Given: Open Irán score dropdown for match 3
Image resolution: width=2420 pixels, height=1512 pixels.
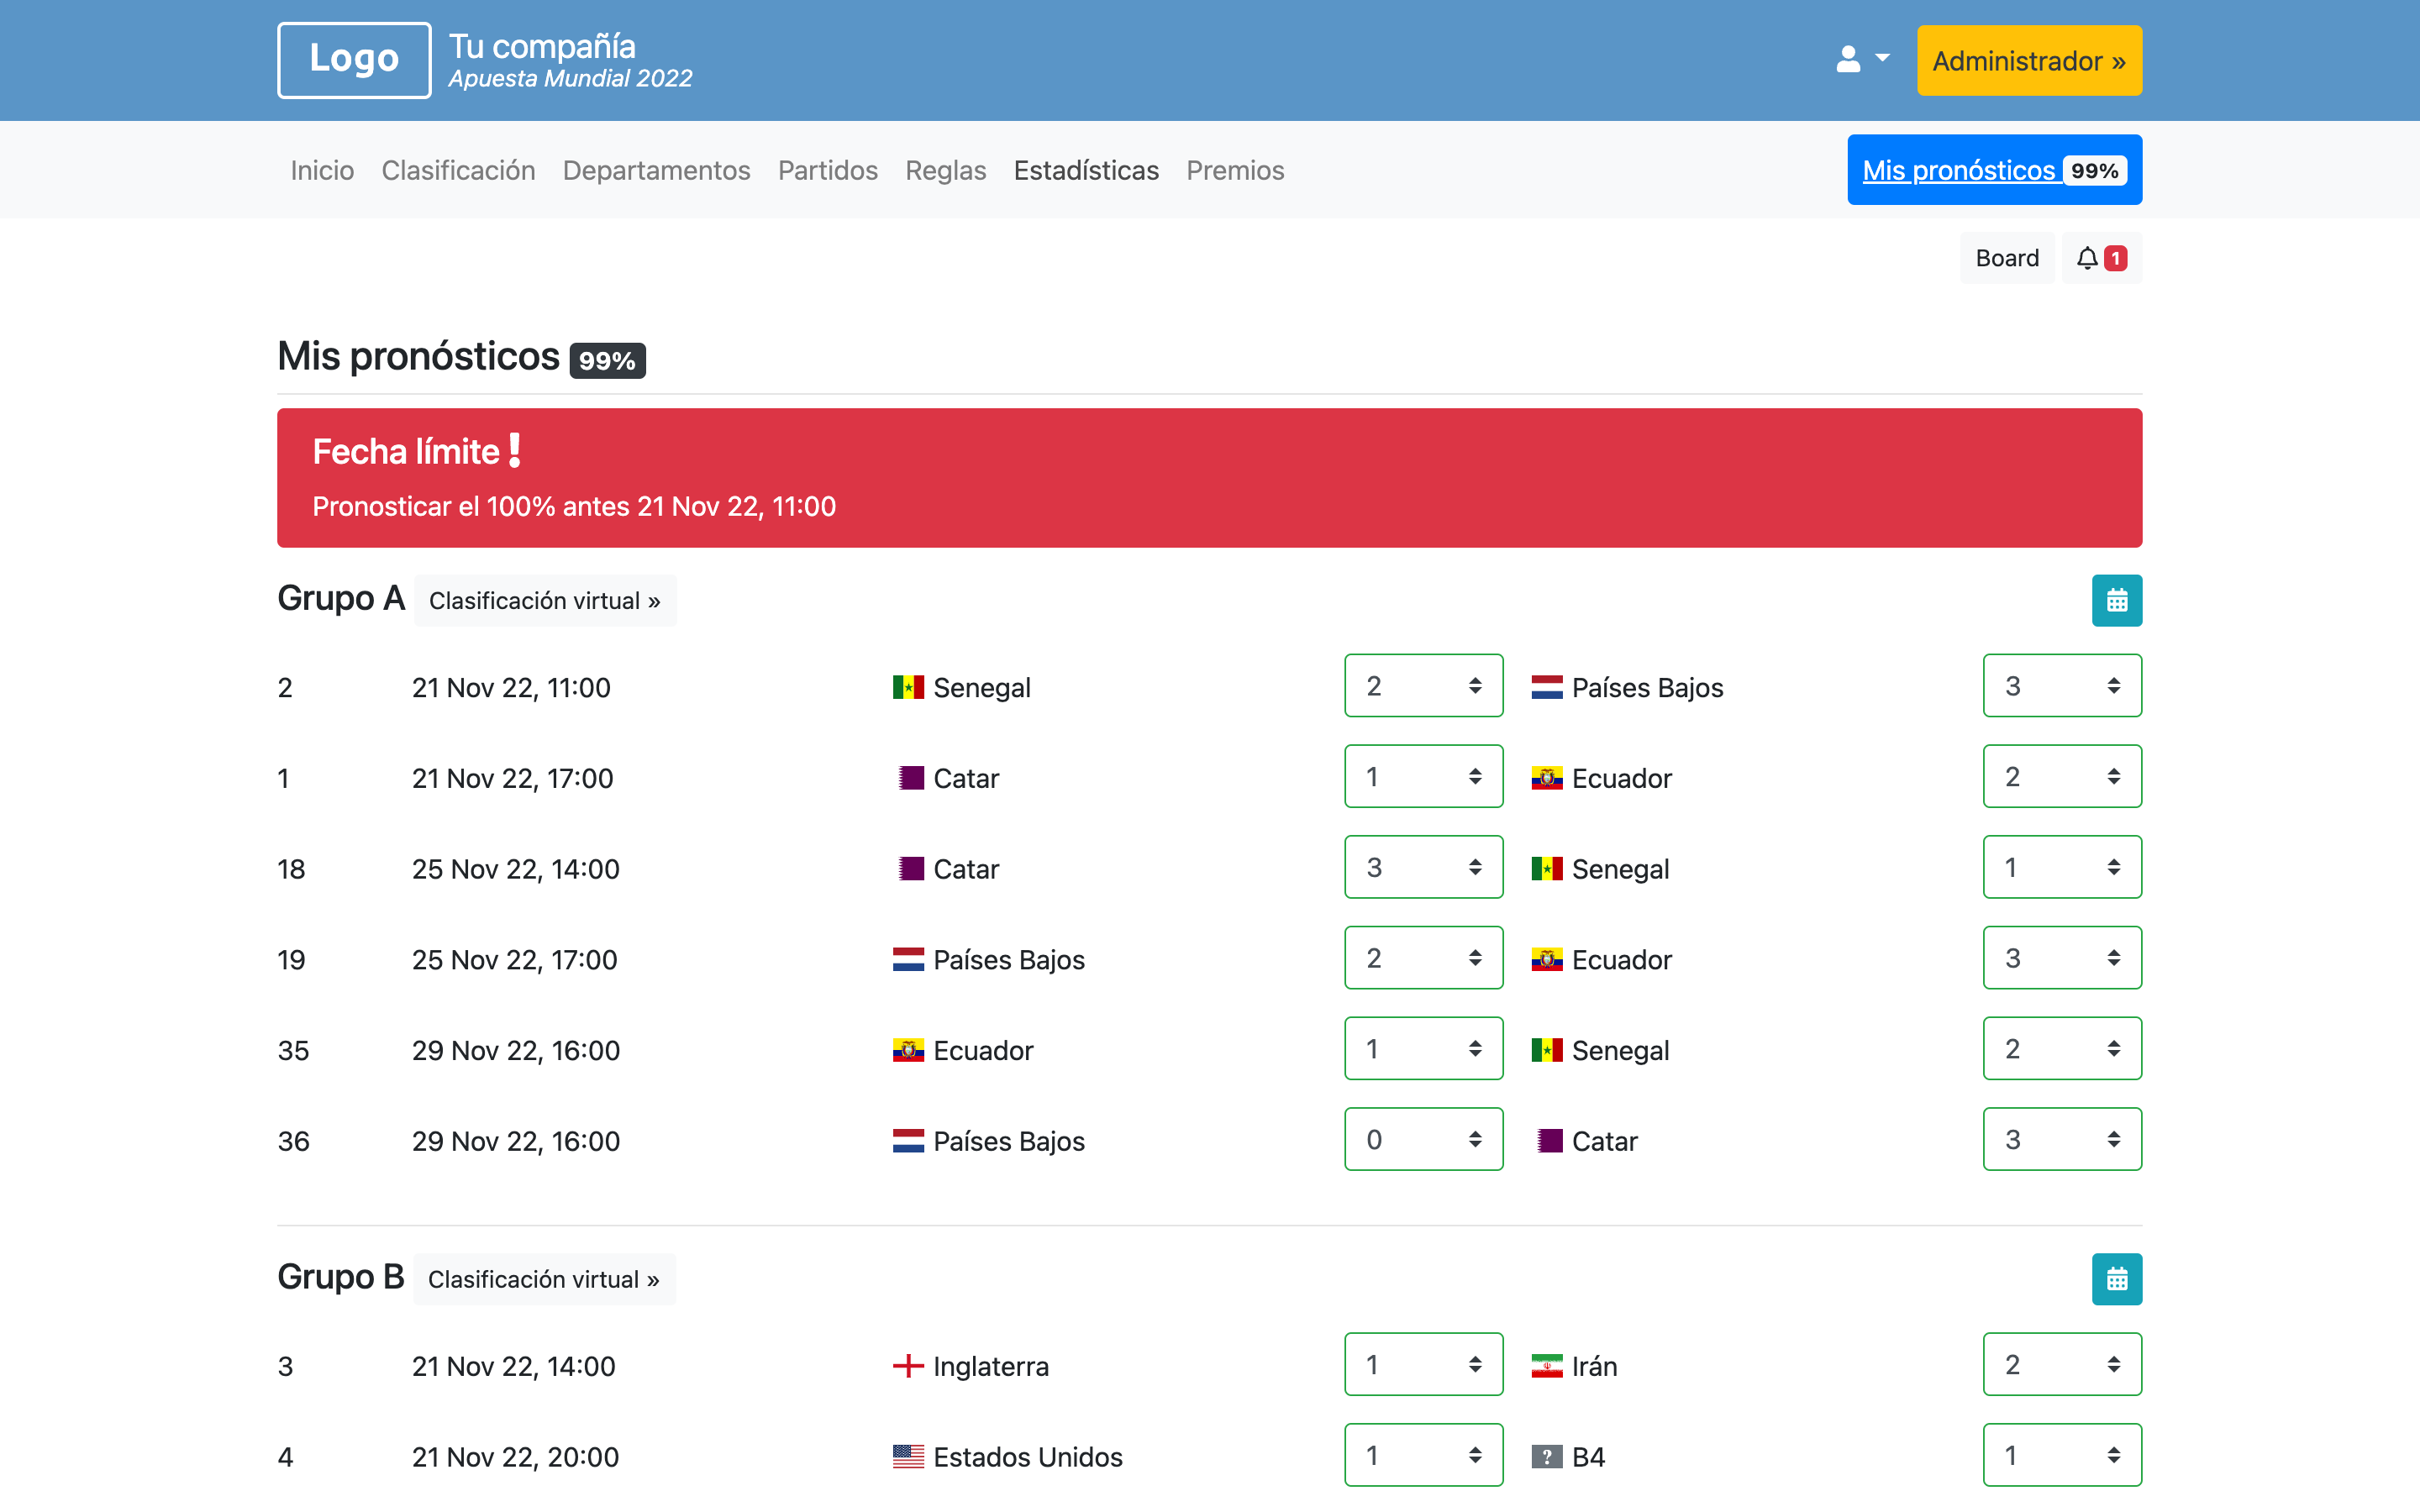Looking at the screenshot, I should pyautogui.click(x=2062, y=1364).
